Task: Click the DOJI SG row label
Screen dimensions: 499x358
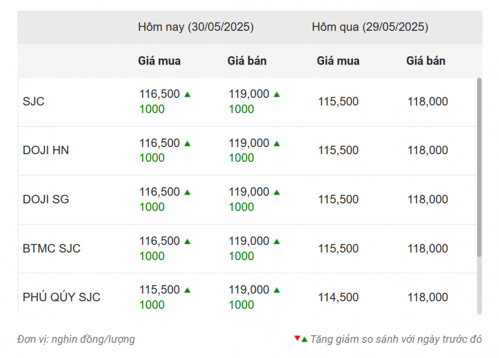Action: point(46,200)
